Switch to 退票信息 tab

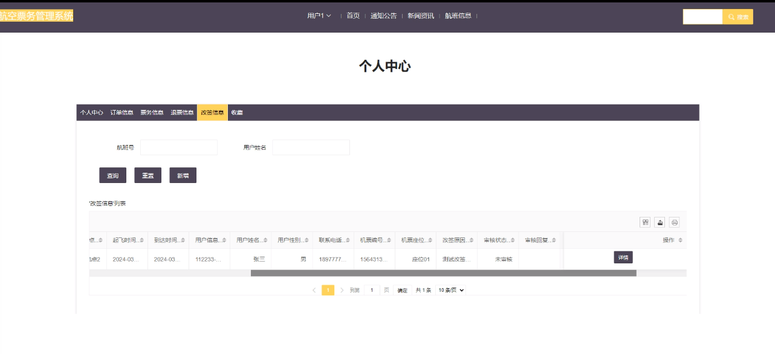tap(182, 112)
